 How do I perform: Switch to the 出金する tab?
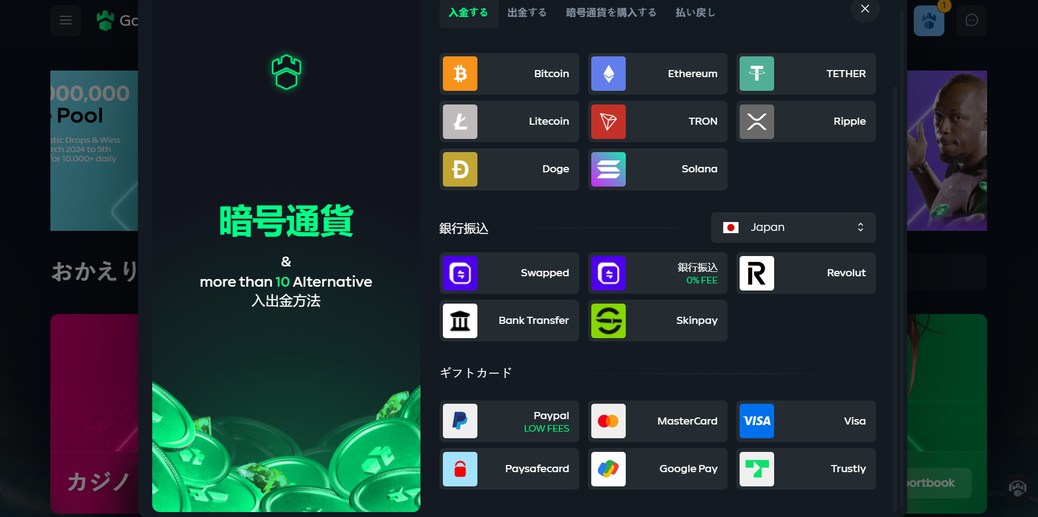click(x=527, y=13)
